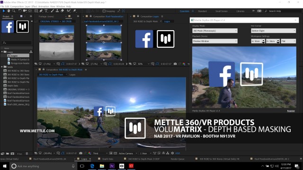303x170 pixels.
Task: Open Microsoft Edge on the taskbar
Action: coord(92,166)
